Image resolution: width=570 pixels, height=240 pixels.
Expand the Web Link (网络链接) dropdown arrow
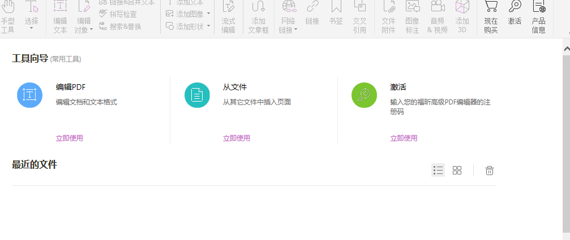pos(295,30)
